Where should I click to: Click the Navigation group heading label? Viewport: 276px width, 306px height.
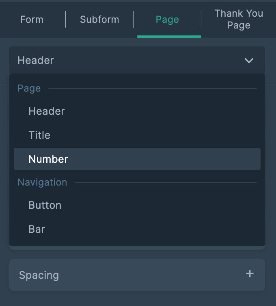[x=42, y=182]
